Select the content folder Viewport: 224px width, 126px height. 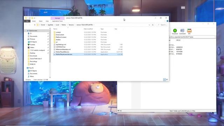88,32
